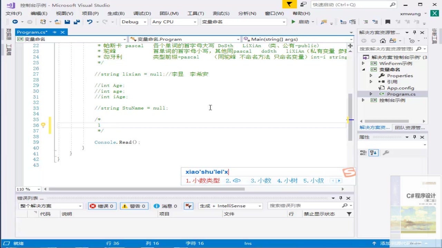
Task: Open the Debug configuration dropdown
Action: (x=134, y=22)
